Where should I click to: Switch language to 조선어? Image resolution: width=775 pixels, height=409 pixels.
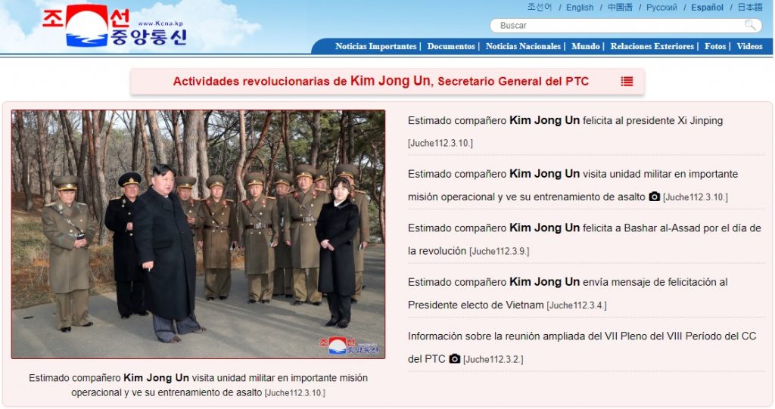tap(539, 8)
